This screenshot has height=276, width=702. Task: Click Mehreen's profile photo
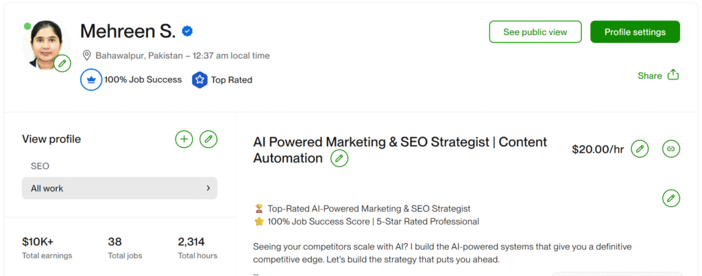coord(45,43)
